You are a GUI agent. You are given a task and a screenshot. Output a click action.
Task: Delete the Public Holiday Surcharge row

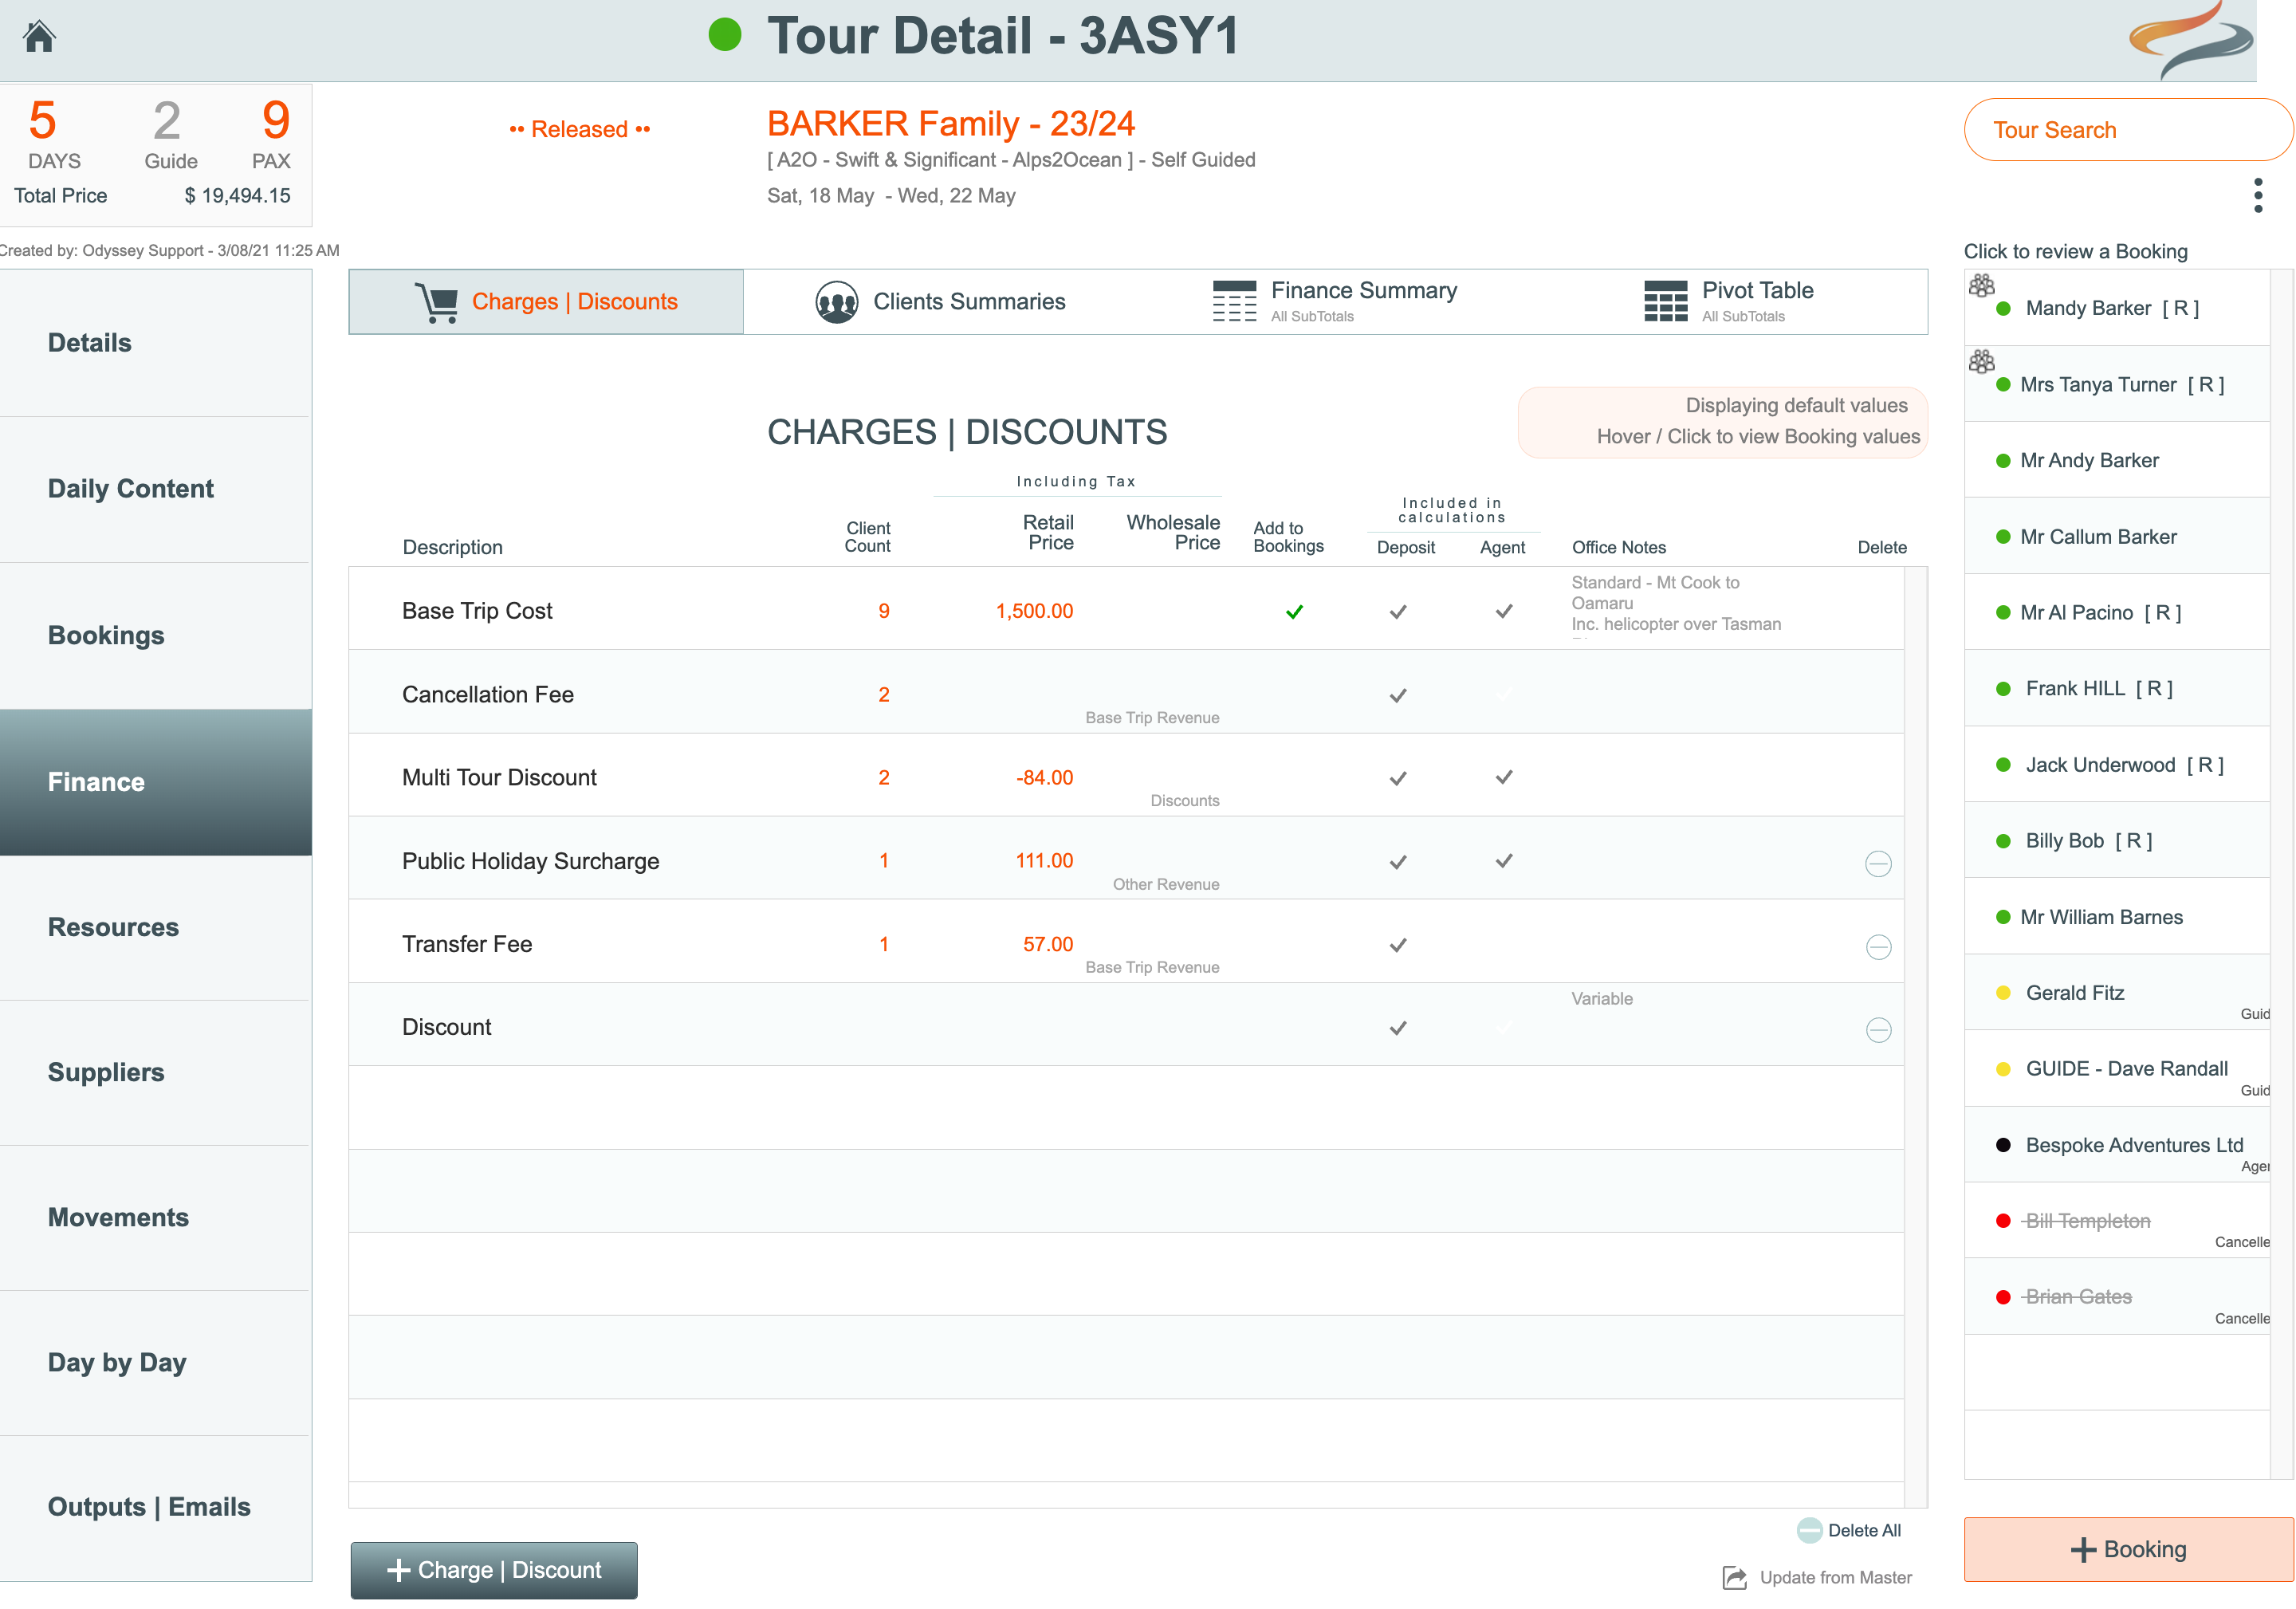[1878, 864]
